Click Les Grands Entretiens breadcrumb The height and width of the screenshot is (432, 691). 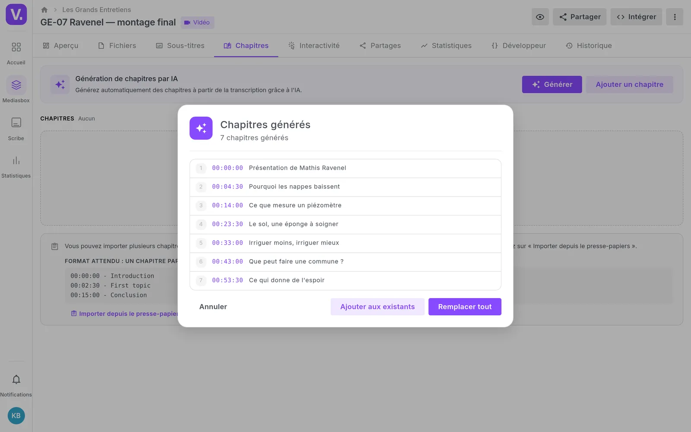point(96,10)
